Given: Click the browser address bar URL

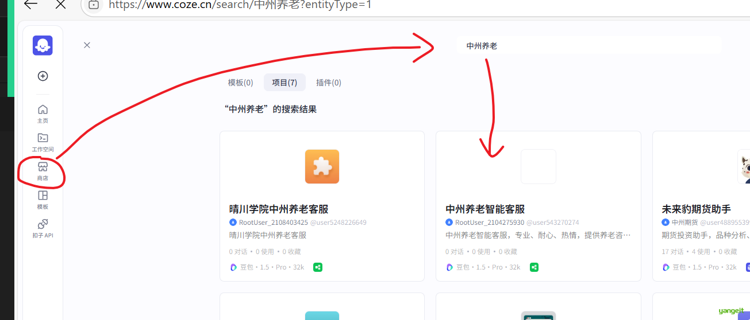Looking at the screenshot, I should [x=240, y=5].
